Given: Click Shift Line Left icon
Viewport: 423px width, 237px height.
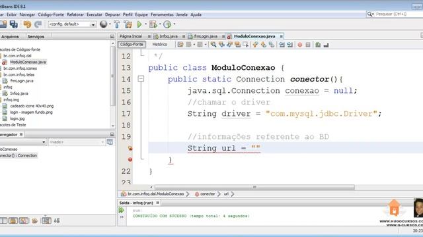Looking at the screenshot, I should (x=282, y=45).
